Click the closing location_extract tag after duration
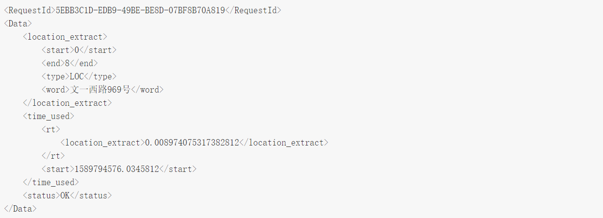Screen dimensions: 603x218 [x=283, y=143]
